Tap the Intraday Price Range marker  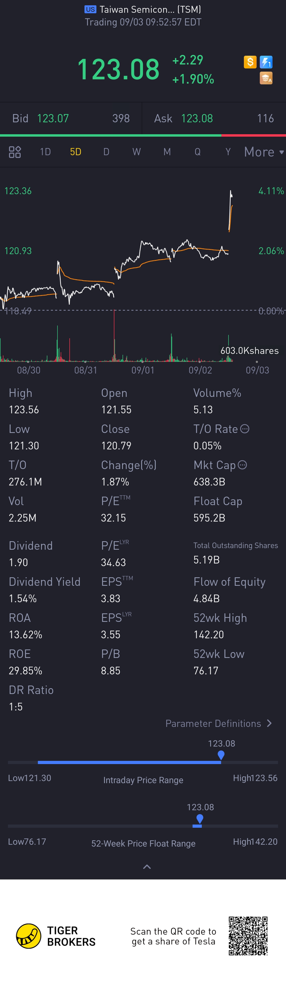click(x=221, y=755)
